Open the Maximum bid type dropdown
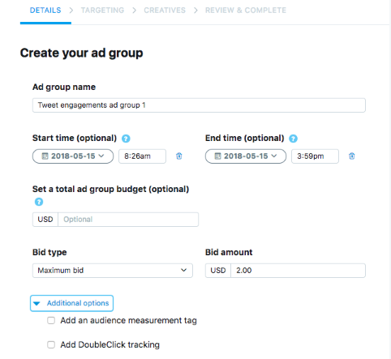The width and height of the screenshot is (391, 359). (113, 271)
